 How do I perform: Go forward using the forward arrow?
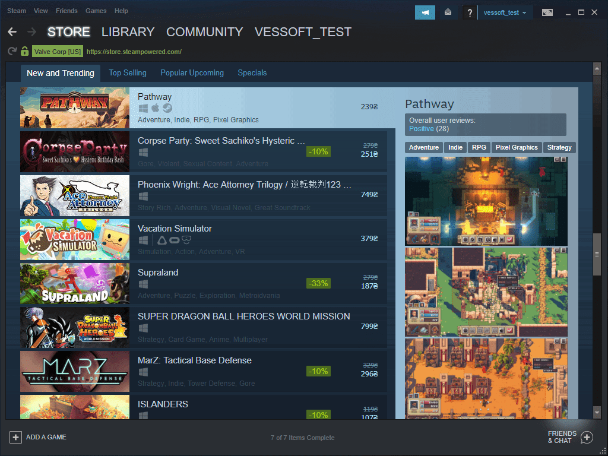coord(32,32)
